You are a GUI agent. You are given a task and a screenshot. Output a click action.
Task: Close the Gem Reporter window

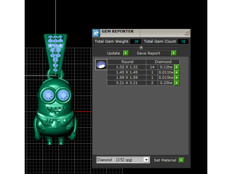(x=187, y=33)
